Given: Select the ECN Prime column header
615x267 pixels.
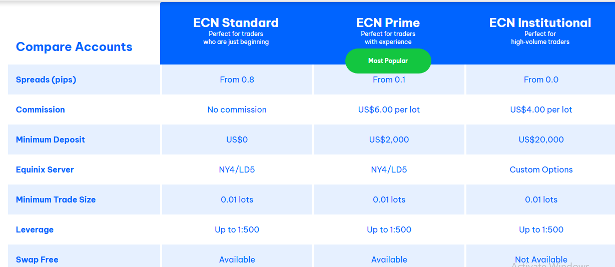Looking at the screenshot, I should [388, 23].
